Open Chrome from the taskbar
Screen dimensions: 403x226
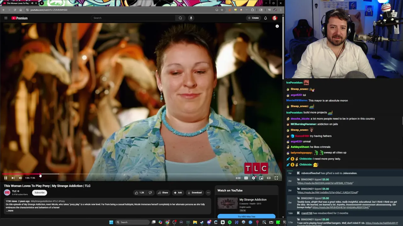tap(167, 222)
